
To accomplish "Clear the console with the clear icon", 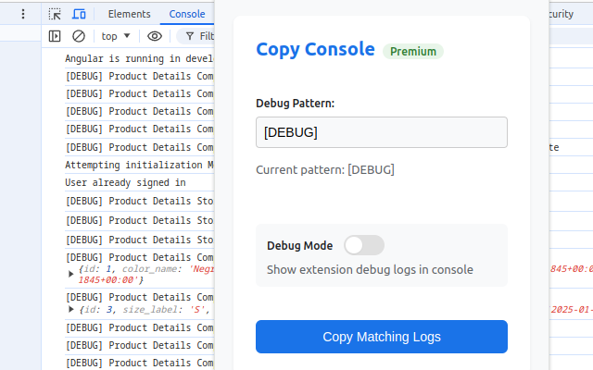I will (79, 36).
